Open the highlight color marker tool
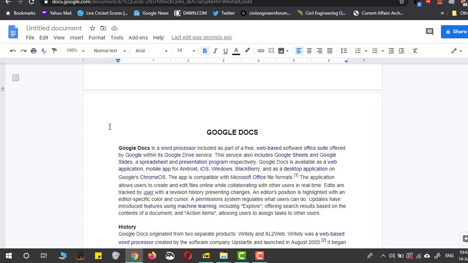The image size is (468, 263). pyautogui.click(x=247, y=51)
